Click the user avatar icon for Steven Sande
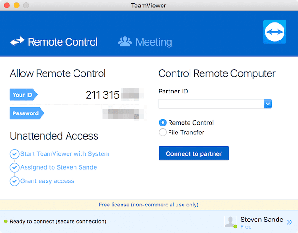 [x=230, y=222]
